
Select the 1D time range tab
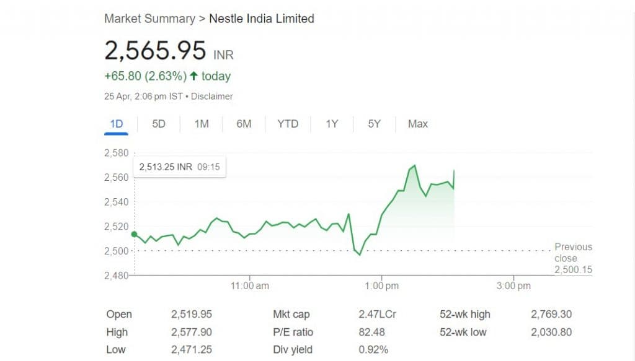116,124
